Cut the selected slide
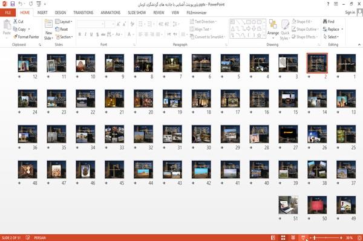The image size is (363, 241). click(18, 22)
